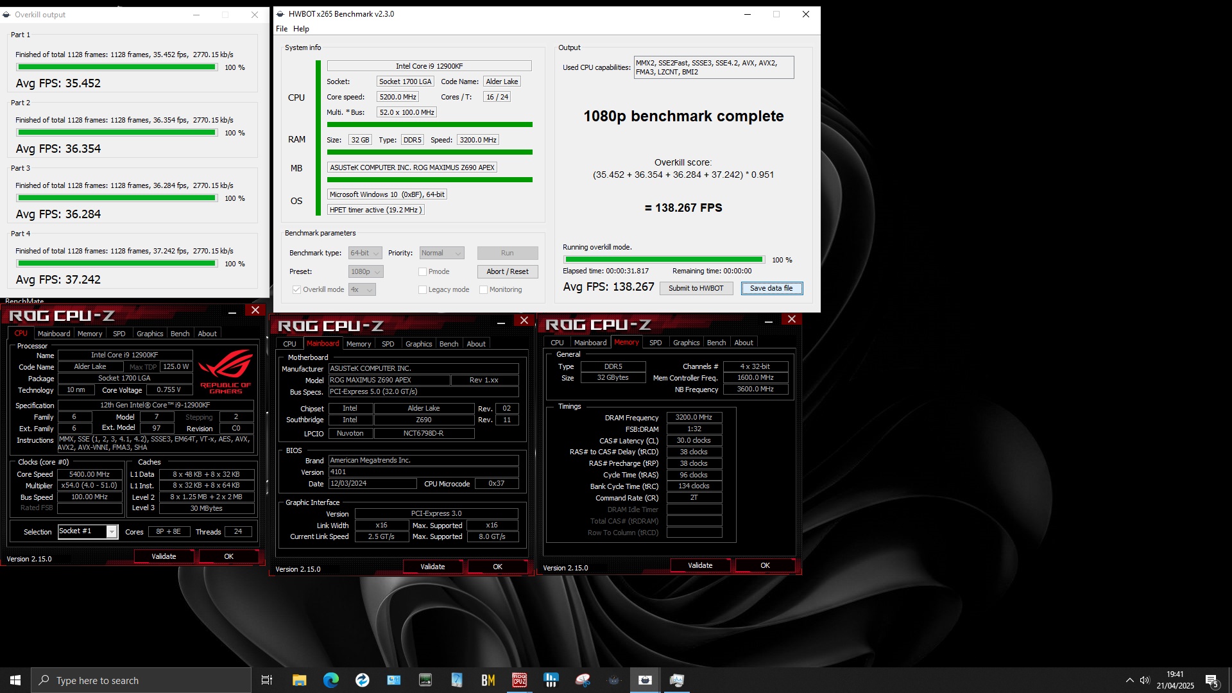
Task: Open the Help menu in HWBOT x265
Action: pos(301,29)
